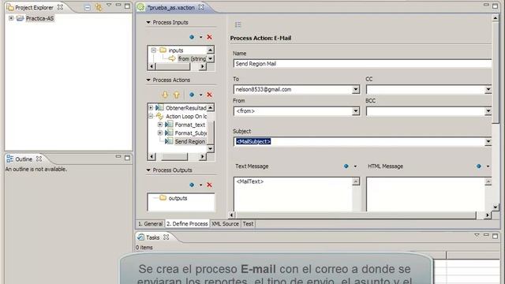Click process inputs tree scroll right arrow

click(202, 66)
